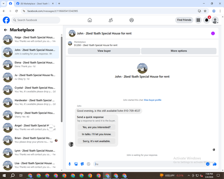Open Ju conversation in Marketplace list
224x179 pixels.
(30, 77)
